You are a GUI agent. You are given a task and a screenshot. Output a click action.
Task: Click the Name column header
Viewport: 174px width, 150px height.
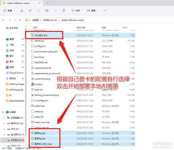tap(35, 28)
